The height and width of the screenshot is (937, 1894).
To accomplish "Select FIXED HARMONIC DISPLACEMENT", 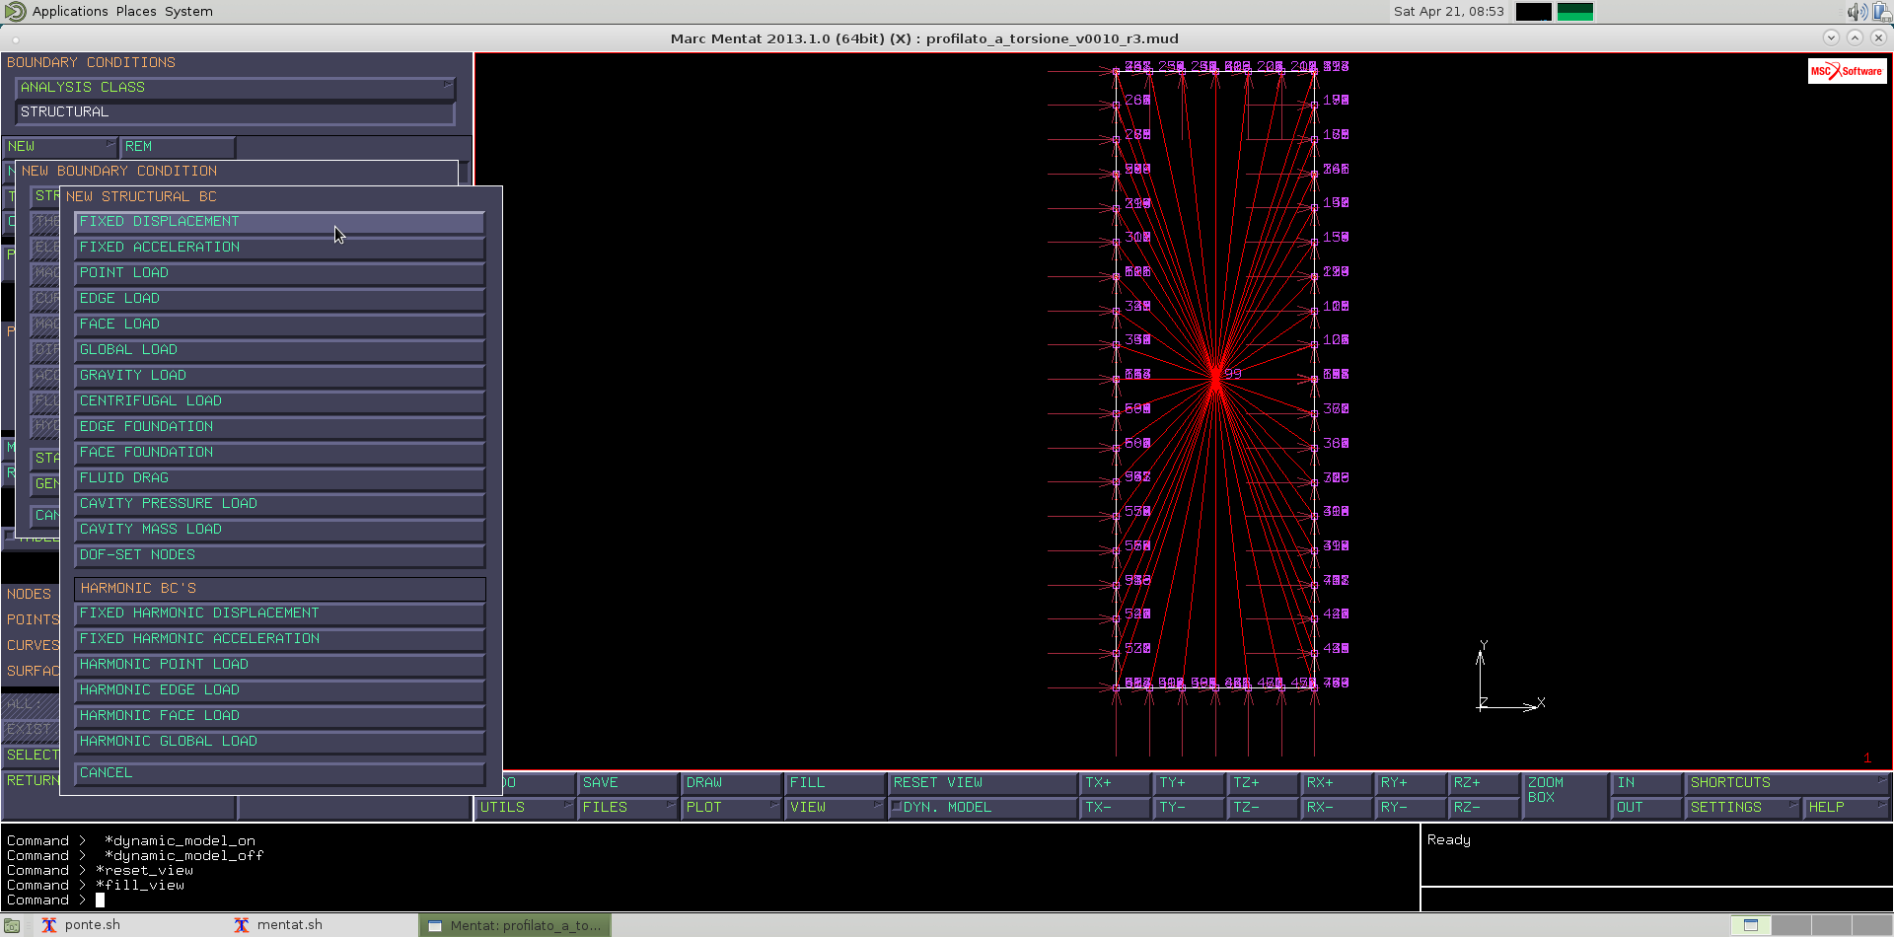I will tap(279, 613).
